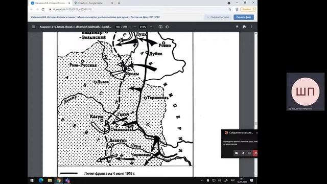Click the Chrome icon in taskbar
327x184 pixels.
59,180
